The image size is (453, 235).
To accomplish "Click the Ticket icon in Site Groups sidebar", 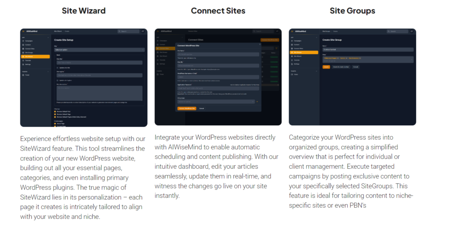I will coord(292,74).
